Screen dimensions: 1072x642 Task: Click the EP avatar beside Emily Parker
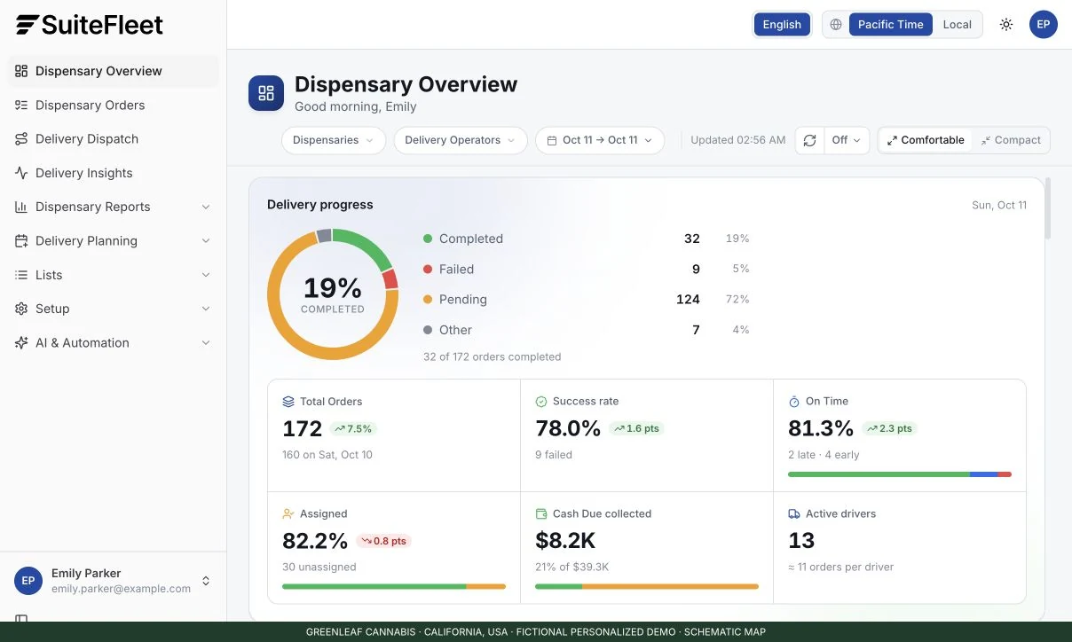28,581
